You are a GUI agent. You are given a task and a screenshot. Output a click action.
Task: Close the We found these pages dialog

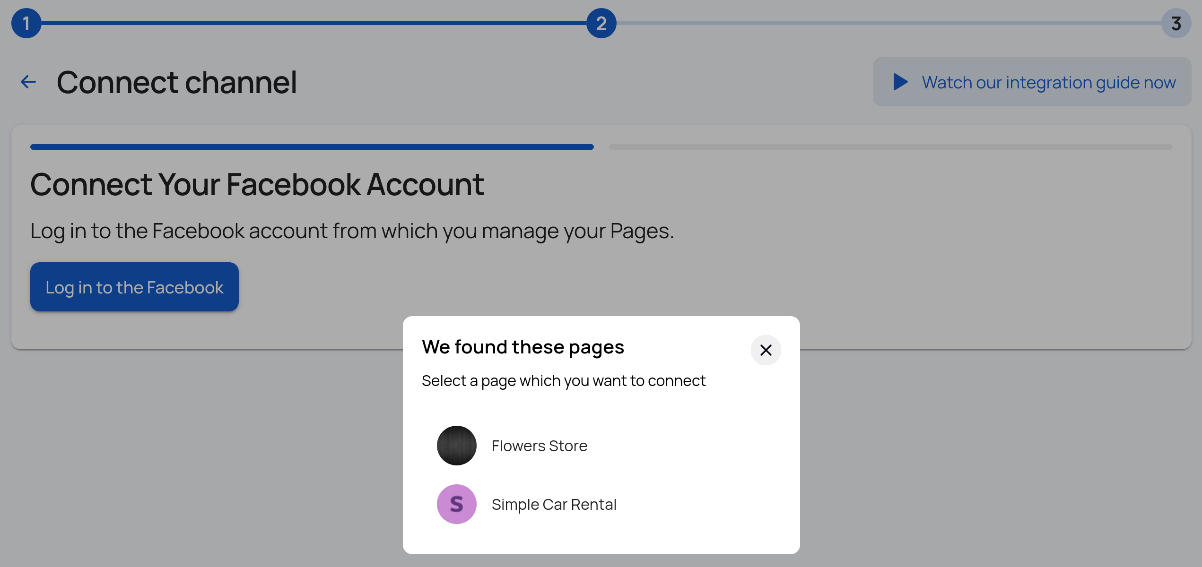[766, 350]
